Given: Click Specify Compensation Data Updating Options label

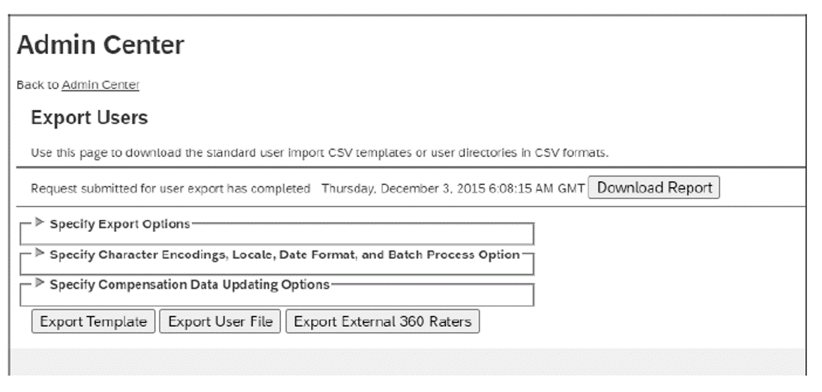Looking at the screenshot, I should click(x=190, y=285).
